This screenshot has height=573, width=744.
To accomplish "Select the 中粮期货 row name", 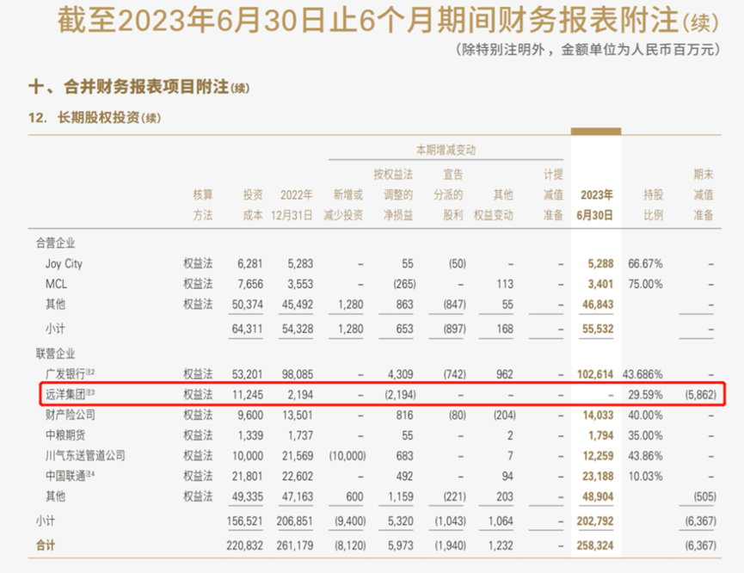I will (65, 435).
